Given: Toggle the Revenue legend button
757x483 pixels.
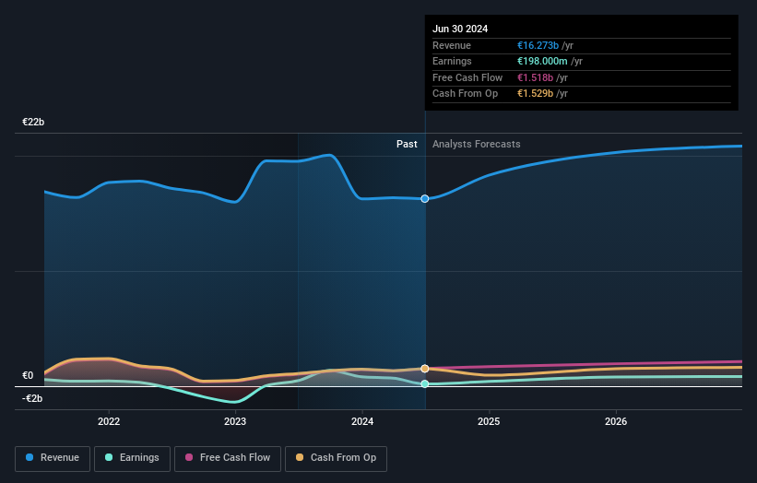Looking at the screenshot, I should 53,458.
